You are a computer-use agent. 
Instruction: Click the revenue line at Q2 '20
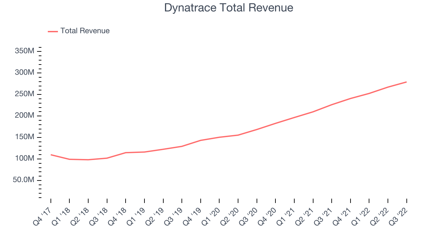pyautogui.click(x=238, y=135)
